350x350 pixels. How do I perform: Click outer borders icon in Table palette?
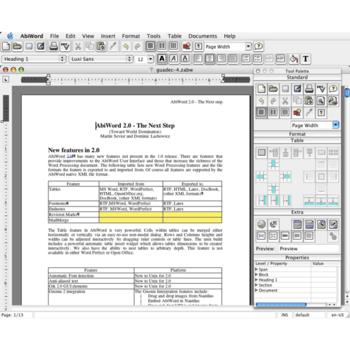321,176
